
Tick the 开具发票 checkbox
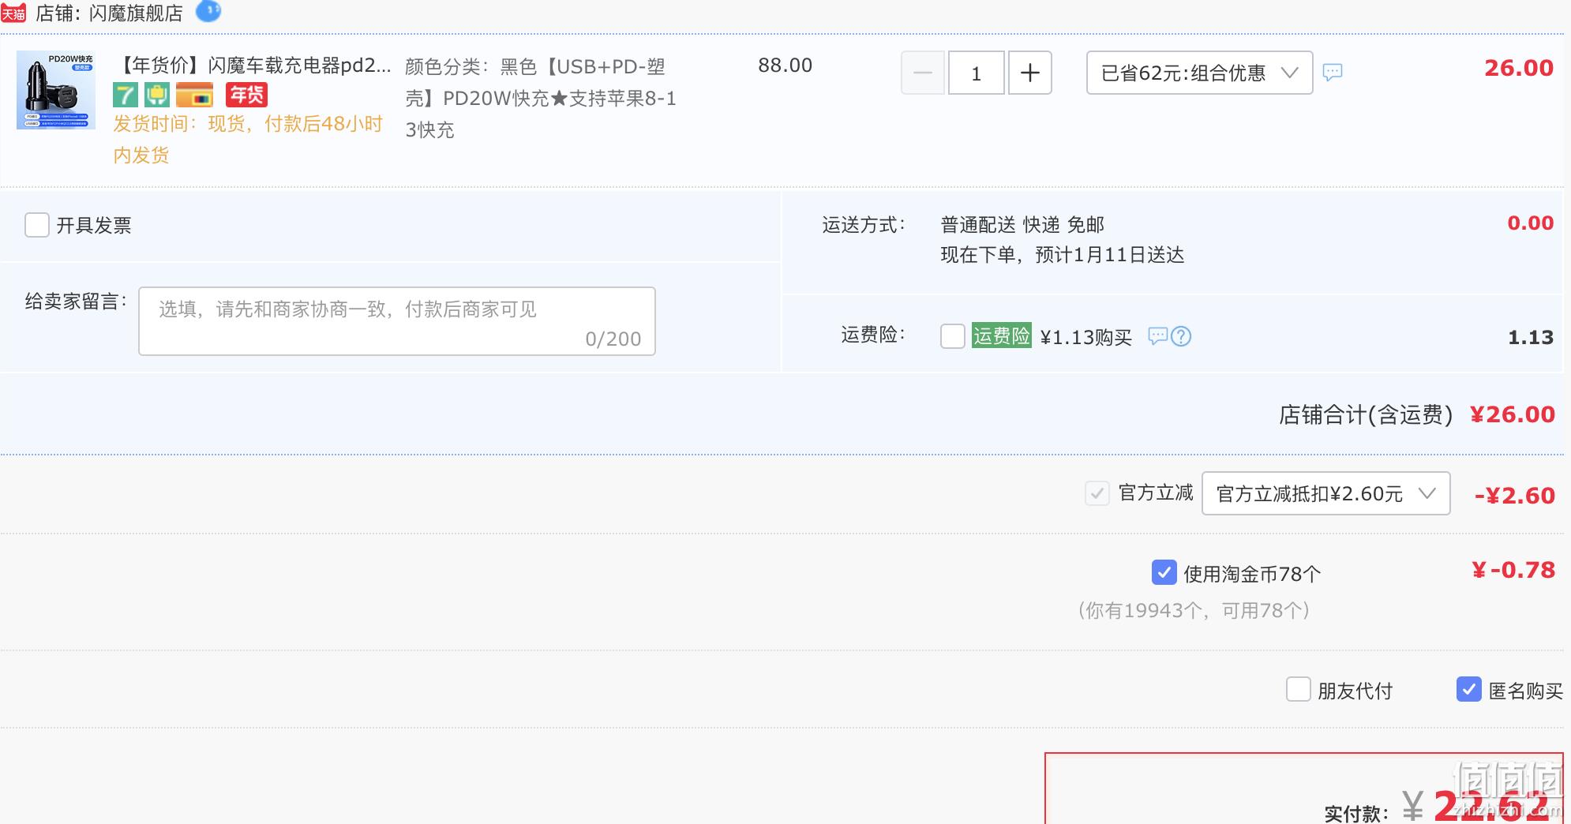tap(37, 225)
